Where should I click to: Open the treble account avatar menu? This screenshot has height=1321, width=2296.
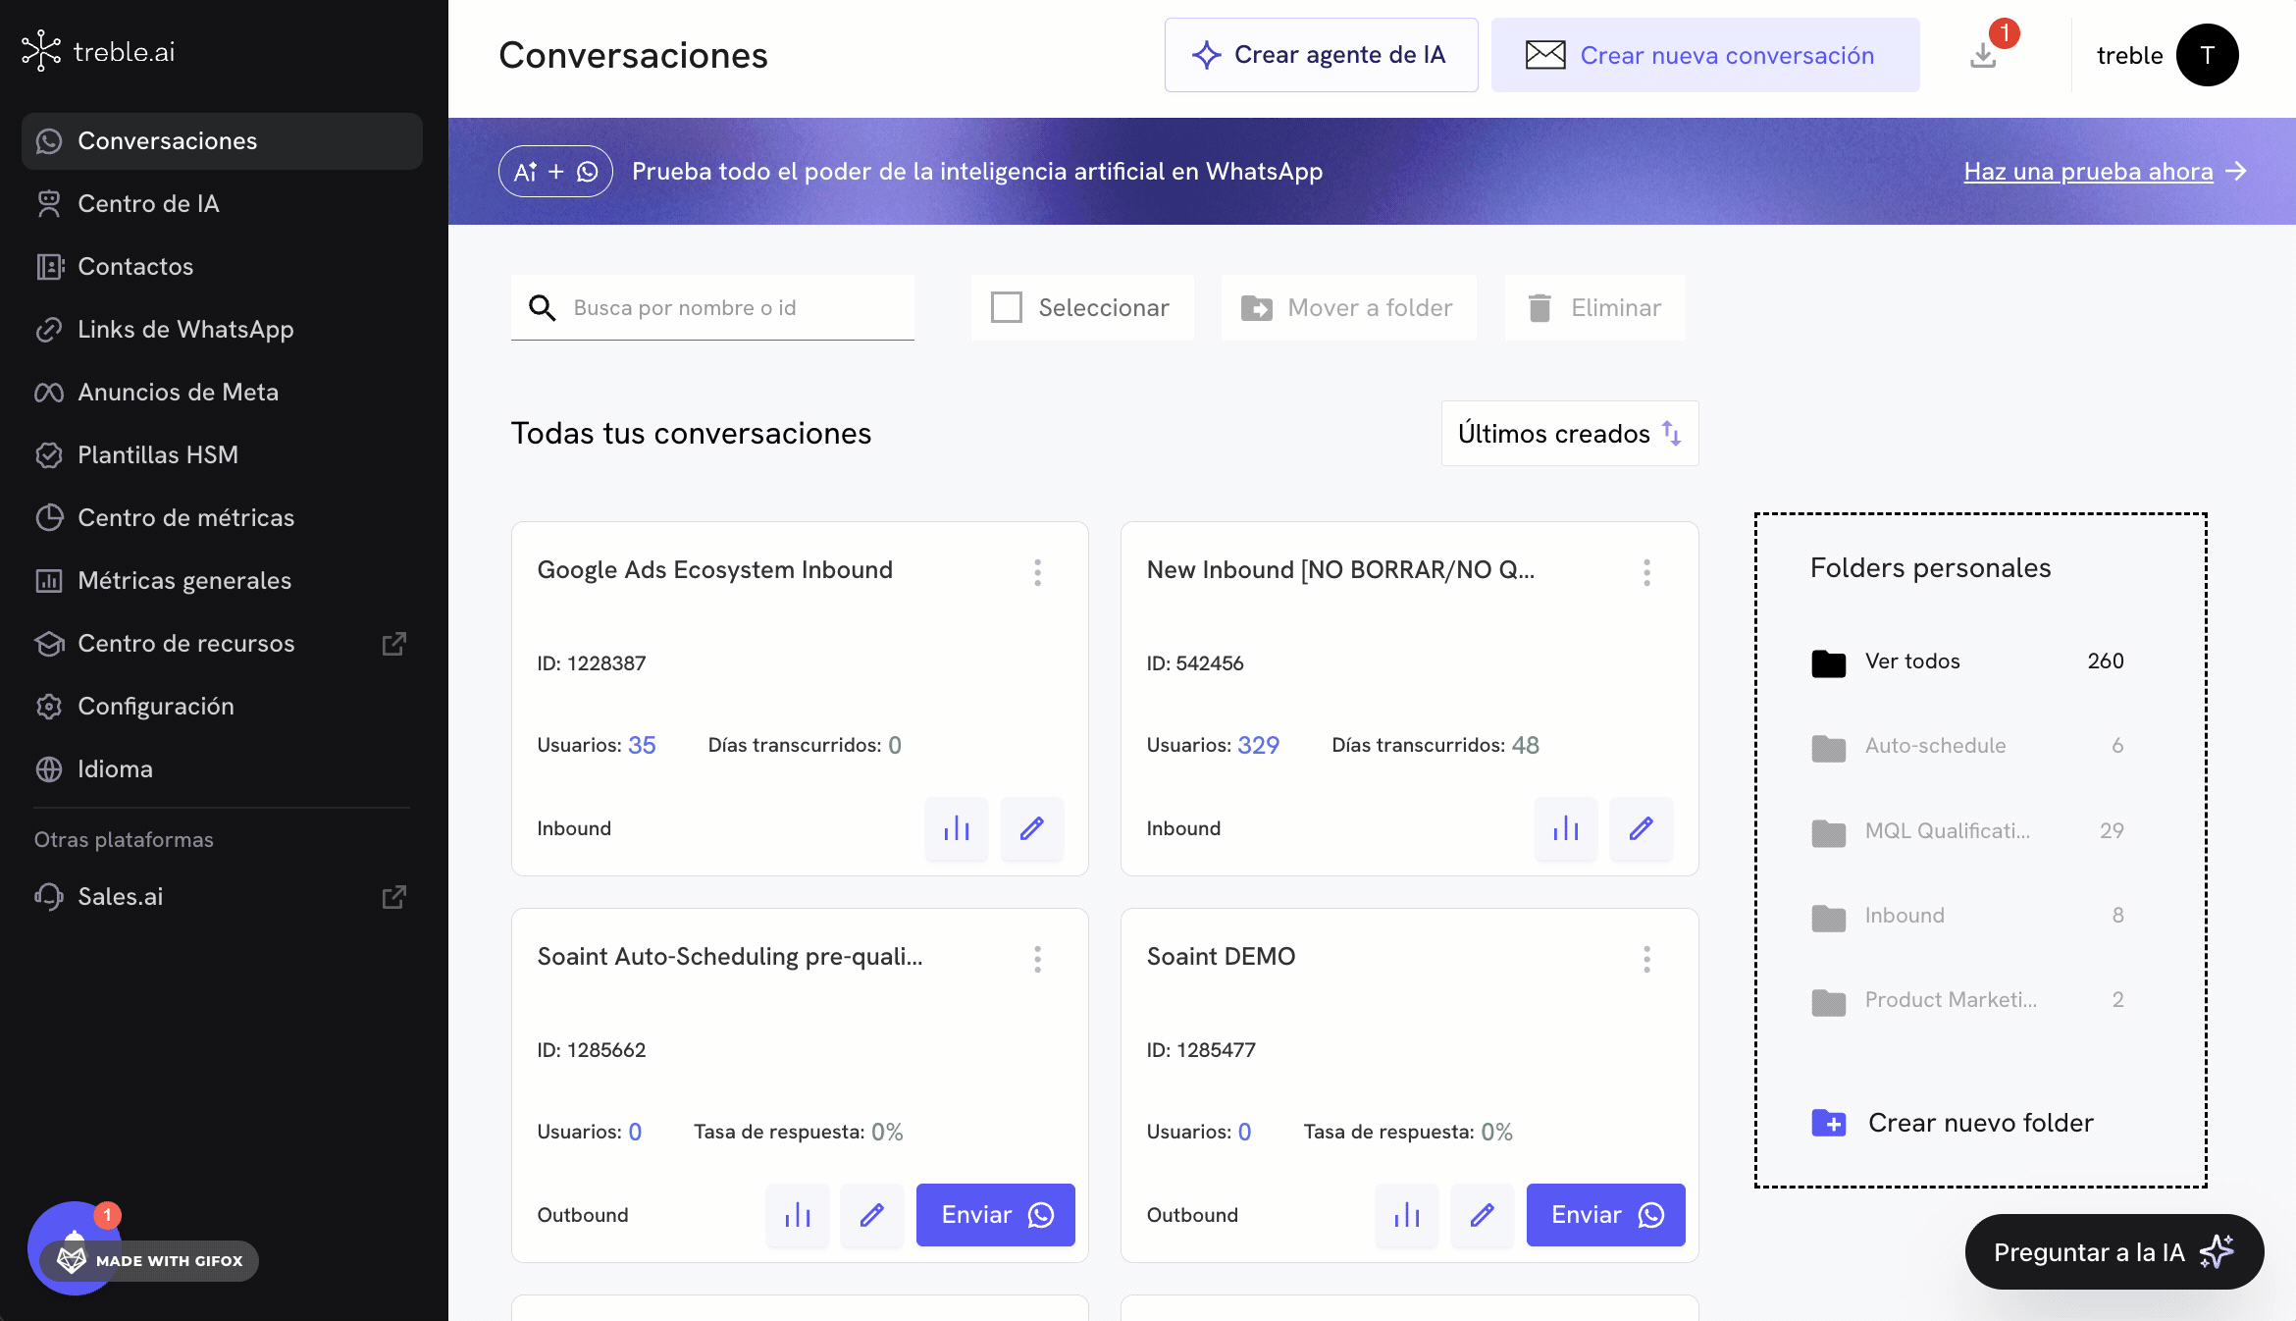(2207, 55)
